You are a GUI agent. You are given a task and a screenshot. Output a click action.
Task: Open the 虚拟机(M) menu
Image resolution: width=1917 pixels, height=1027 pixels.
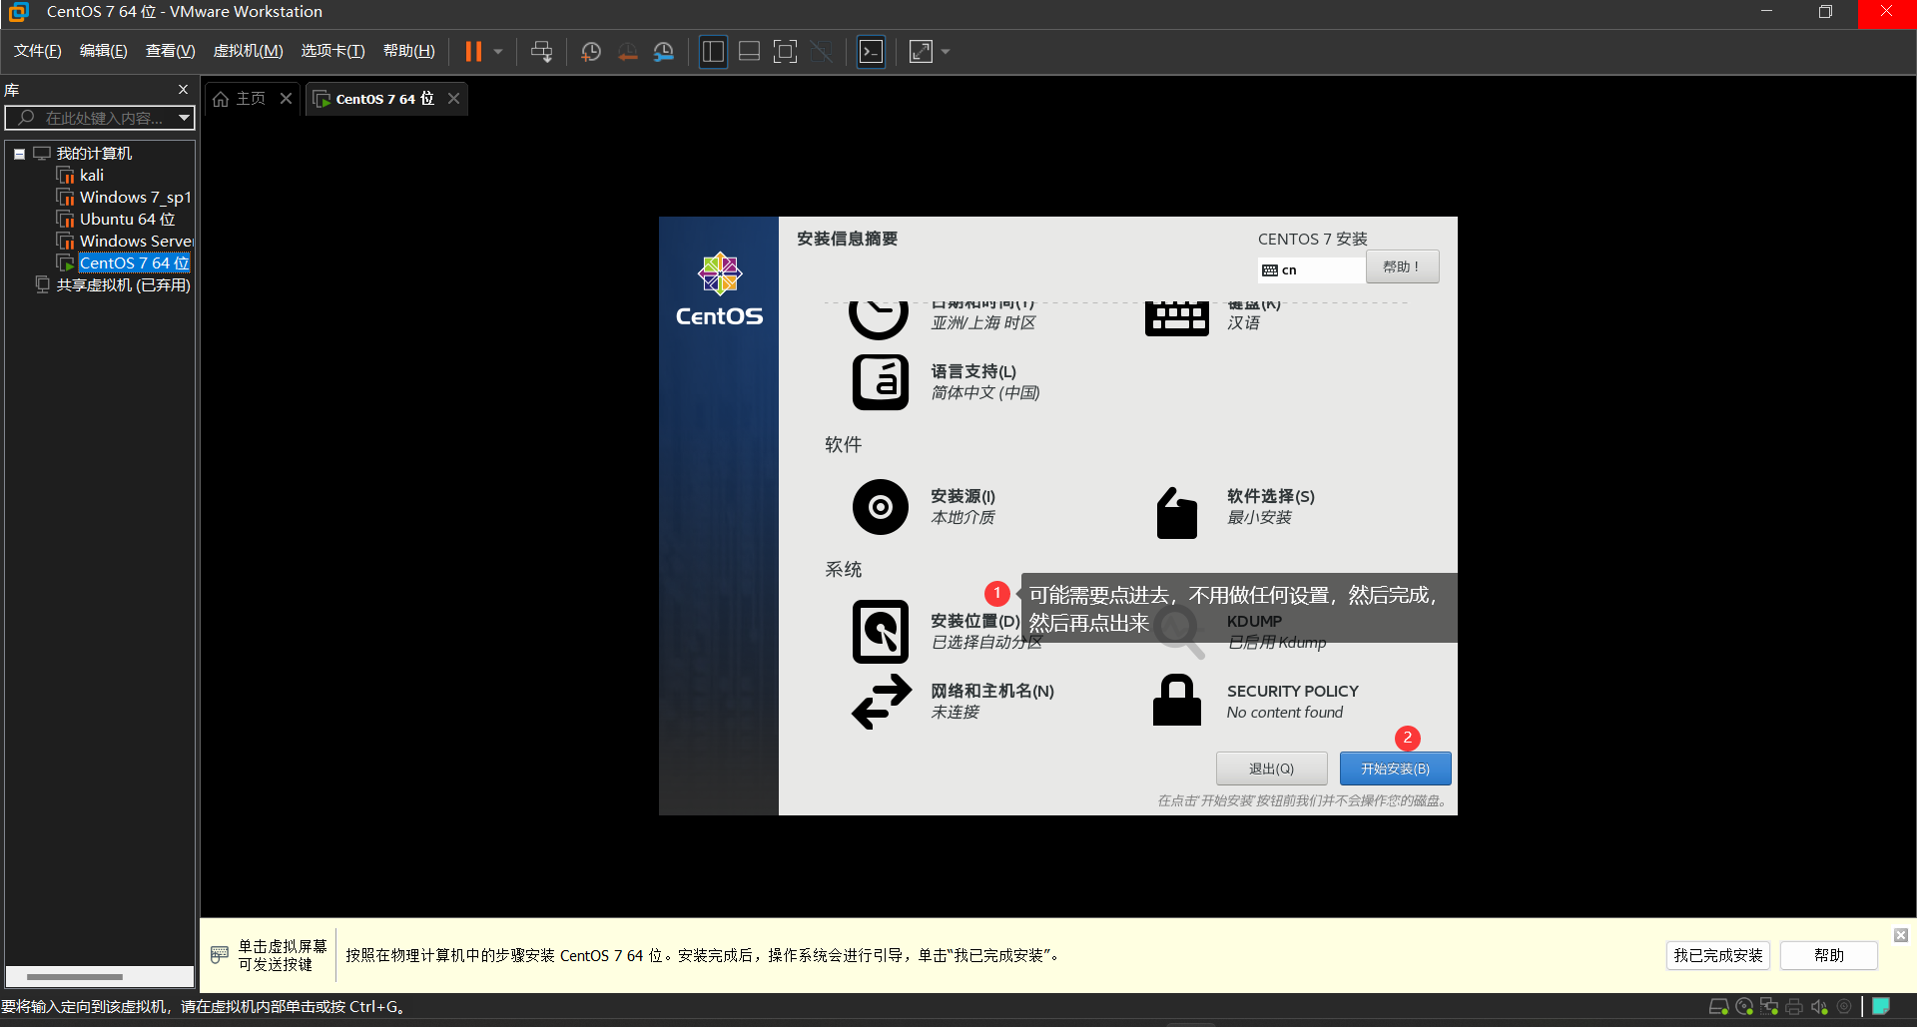click(249, 51)
